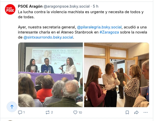
Task: Click the reply speech bubble icon
Action: [20, 112]
